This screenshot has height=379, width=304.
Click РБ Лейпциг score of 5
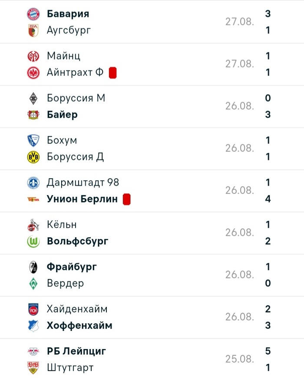click(x=268, y=351)
